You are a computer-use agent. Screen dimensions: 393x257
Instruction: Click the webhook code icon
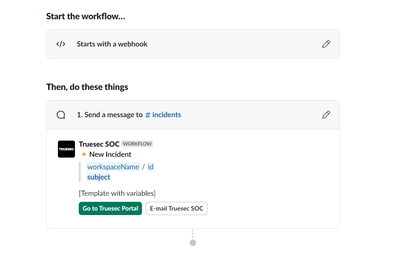61,44
